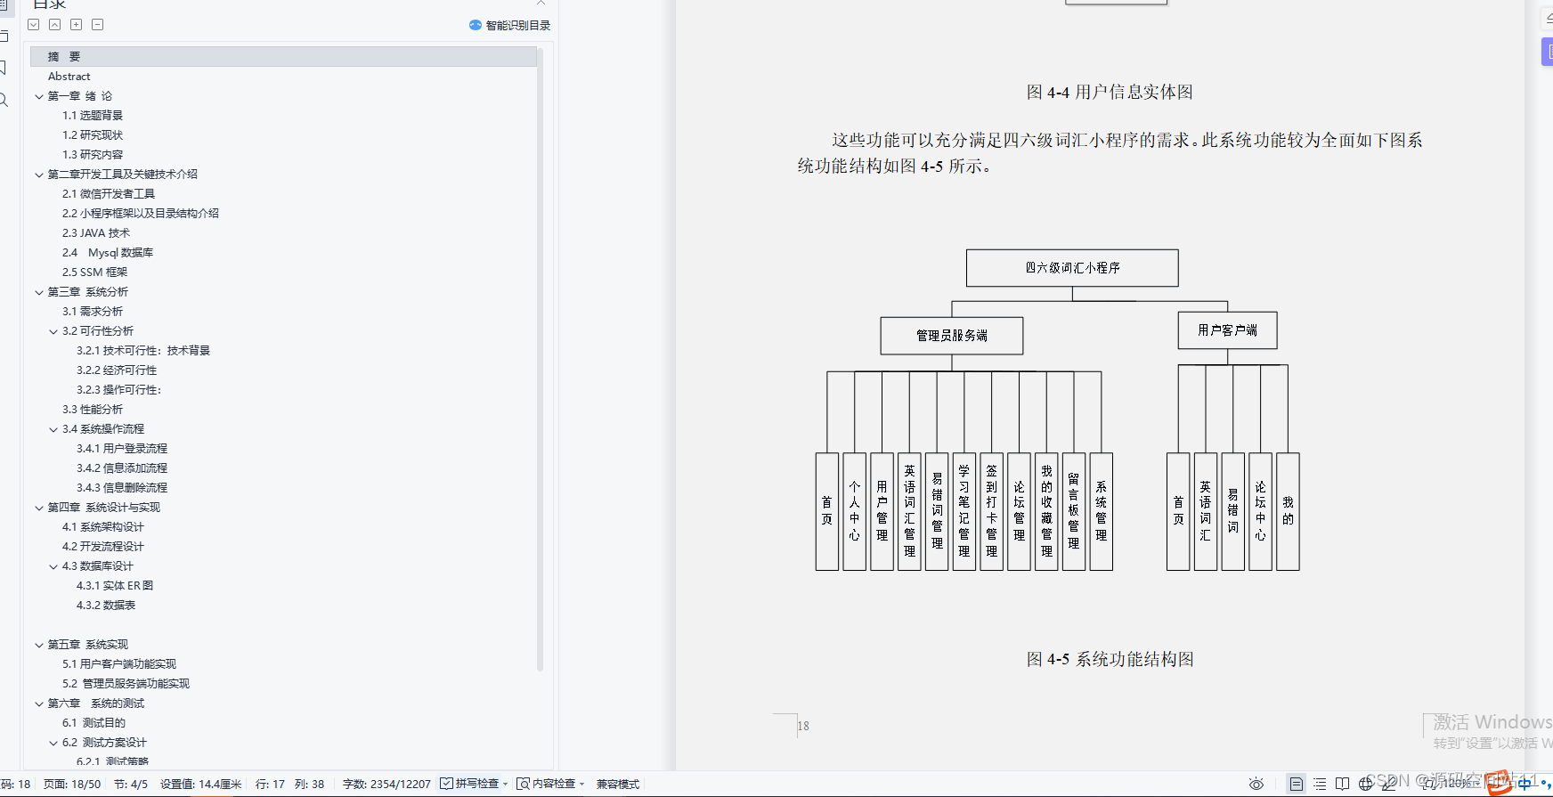Jump to Abstract in the outline
Viewport: 1553px width, 797px height.
[x=69, y=77]
